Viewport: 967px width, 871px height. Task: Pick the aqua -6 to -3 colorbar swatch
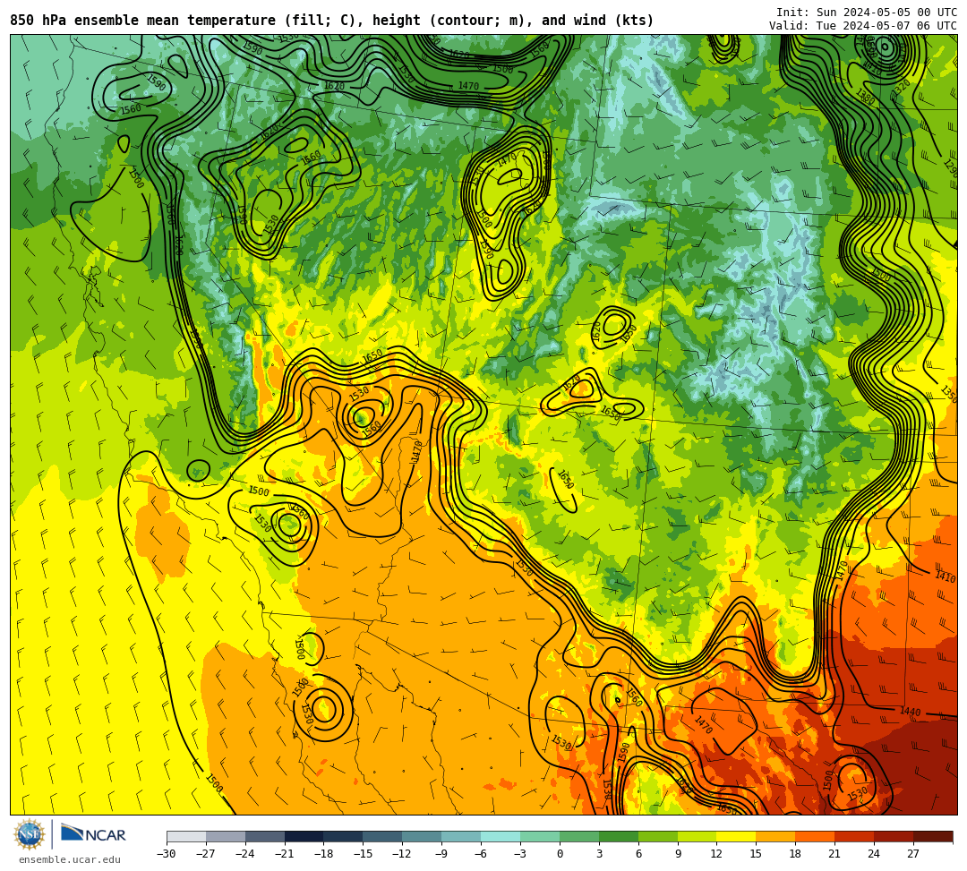click(501, 836)
